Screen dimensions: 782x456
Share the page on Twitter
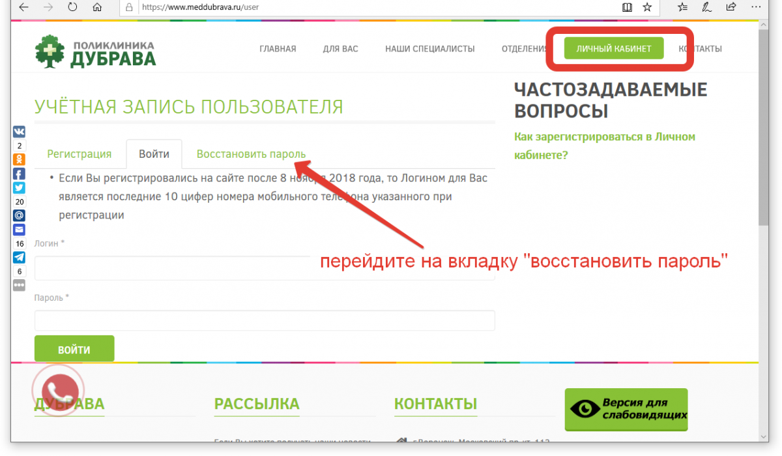coord(20,188)
